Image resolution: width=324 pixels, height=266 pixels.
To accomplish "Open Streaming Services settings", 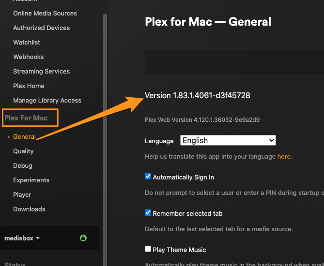I will (42, 71).
